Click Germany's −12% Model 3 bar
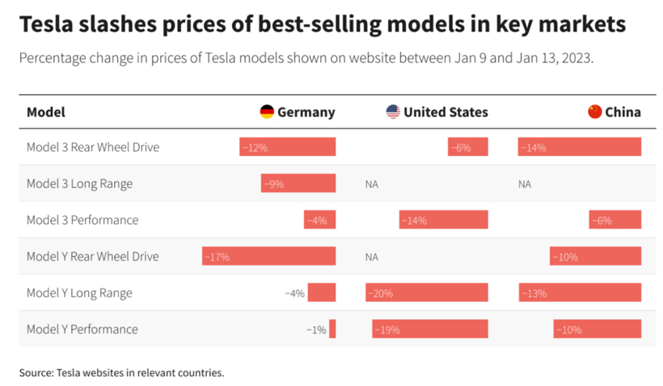Image resolution: width=663 pixels, height=386 pixels. click(x=287, y=147)
